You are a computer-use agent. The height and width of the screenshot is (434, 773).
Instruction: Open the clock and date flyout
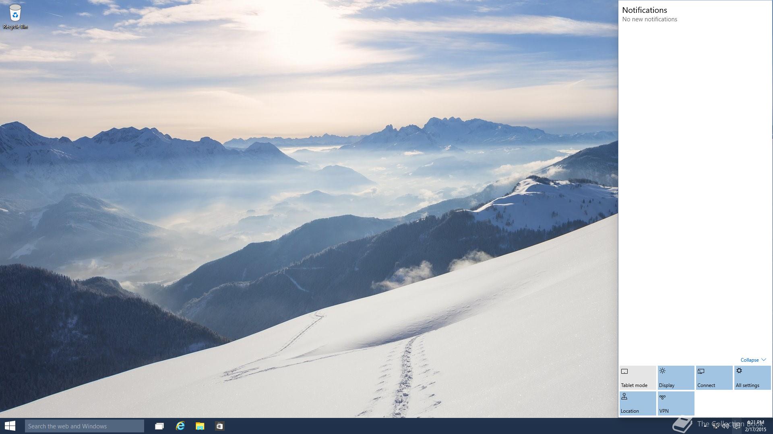tap(755, 426)
